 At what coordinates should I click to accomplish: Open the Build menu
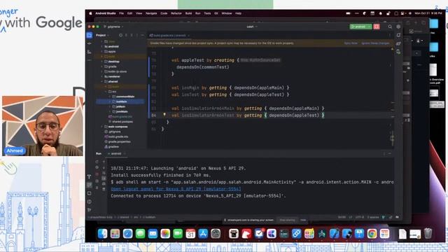pos(188,13)
